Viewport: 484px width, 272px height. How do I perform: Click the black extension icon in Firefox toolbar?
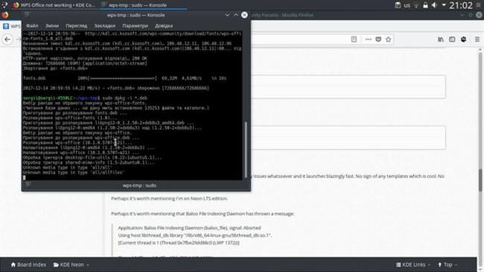[463, 39]
